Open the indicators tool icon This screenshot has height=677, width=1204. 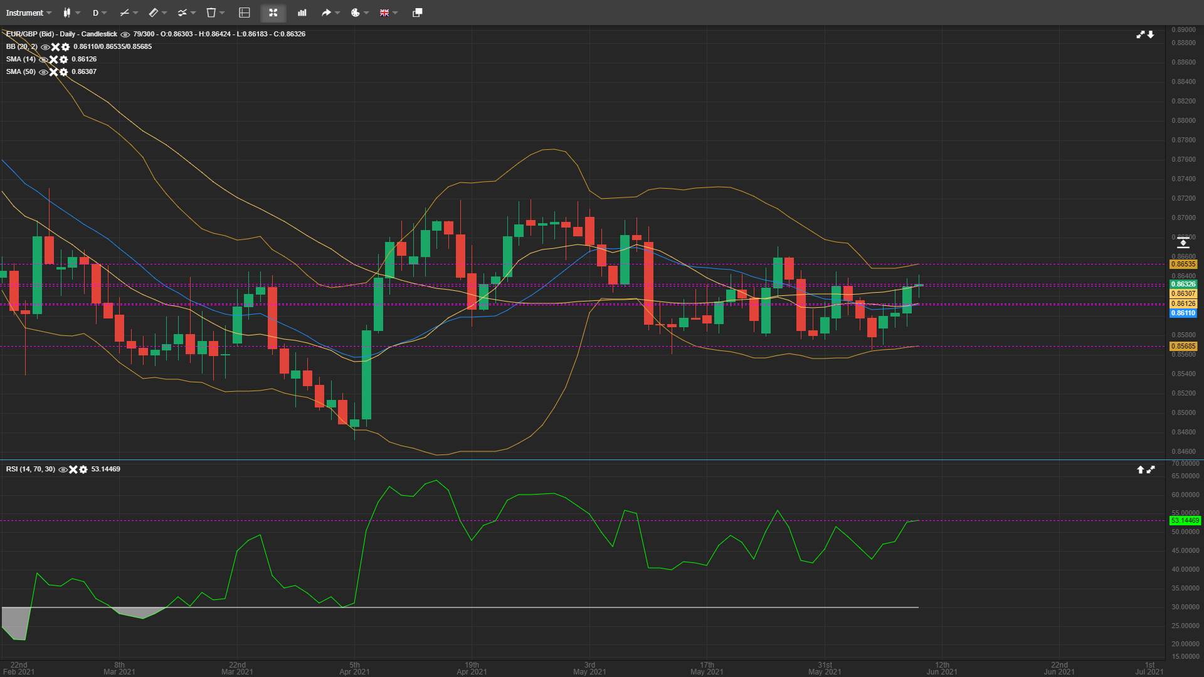[182, 13]
